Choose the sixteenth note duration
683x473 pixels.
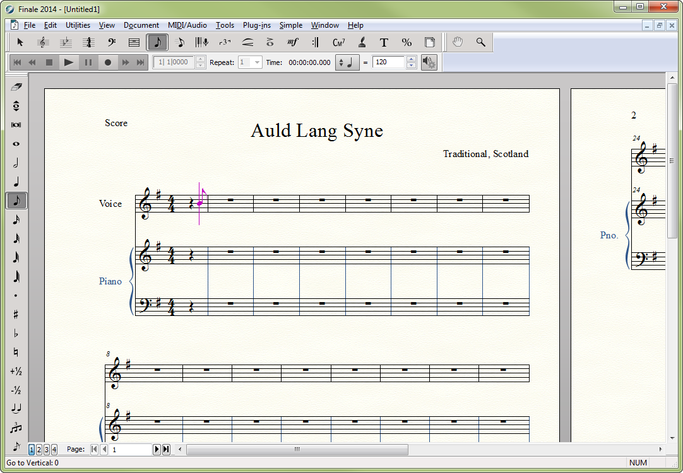pos(16,219)
